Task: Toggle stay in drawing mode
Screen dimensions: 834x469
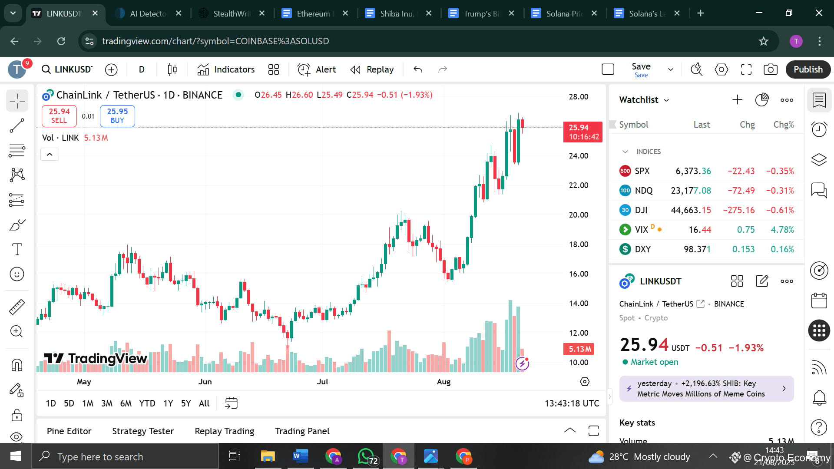Action: 17,390
